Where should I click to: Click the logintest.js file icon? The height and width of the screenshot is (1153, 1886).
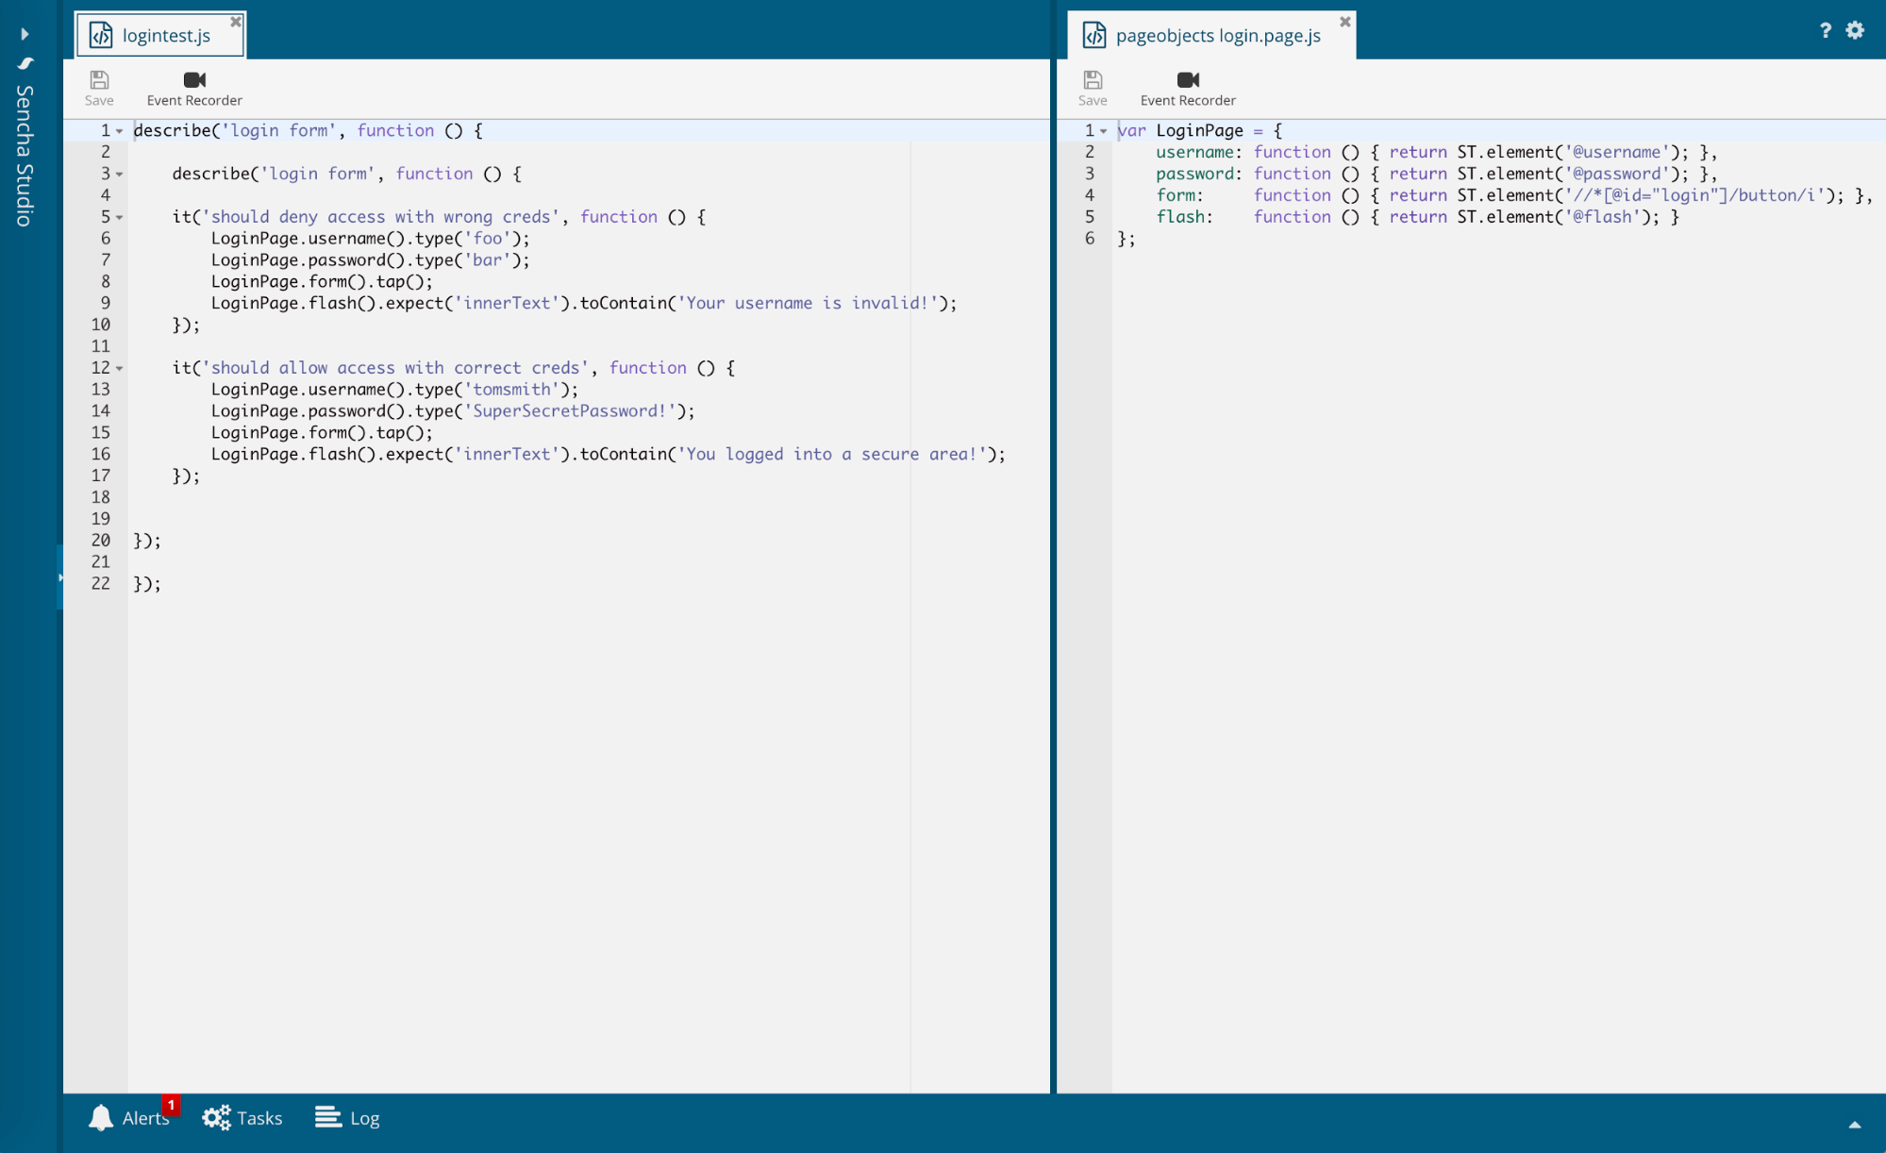click(101, 35)
